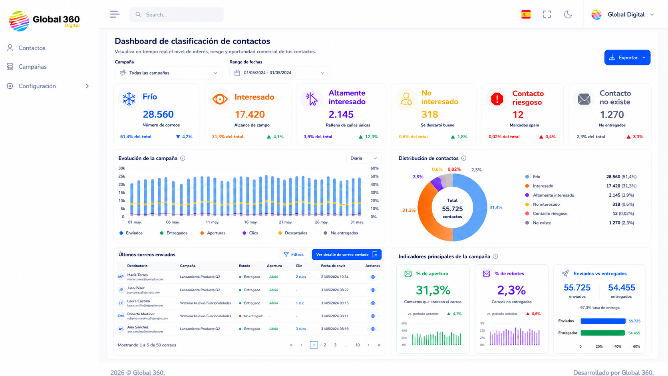This screenshot has height=376, width=668.
Task: Open the Diaria chart period dropdown
Action: 364,158
